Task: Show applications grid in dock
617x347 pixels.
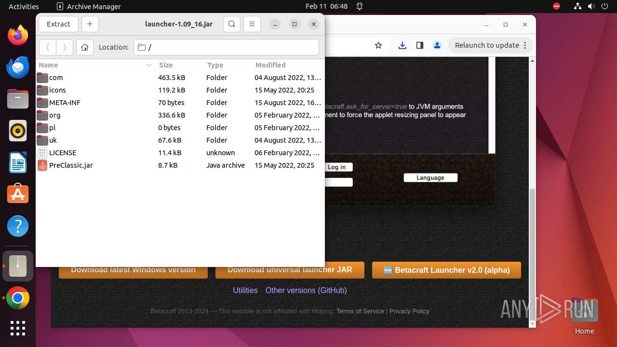Action: pyautogui.click(x=18, y=328)
